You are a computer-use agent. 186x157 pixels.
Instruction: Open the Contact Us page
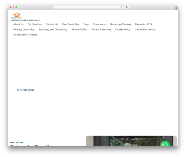[x=52, y=24]
